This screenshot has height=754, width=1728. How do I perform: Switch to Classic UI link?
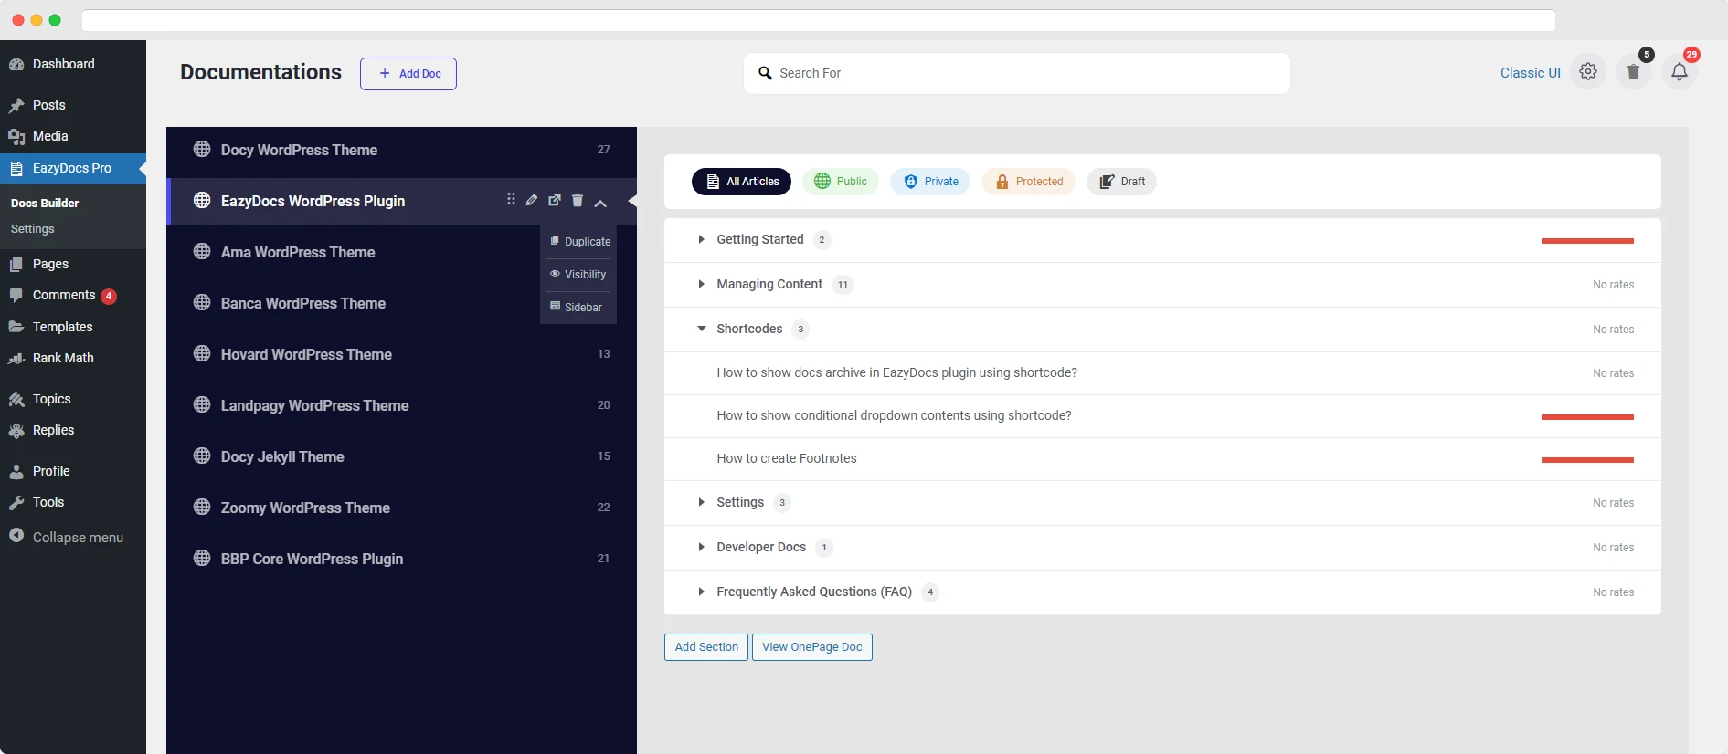pyautogui.click(x=1531, y=73)
